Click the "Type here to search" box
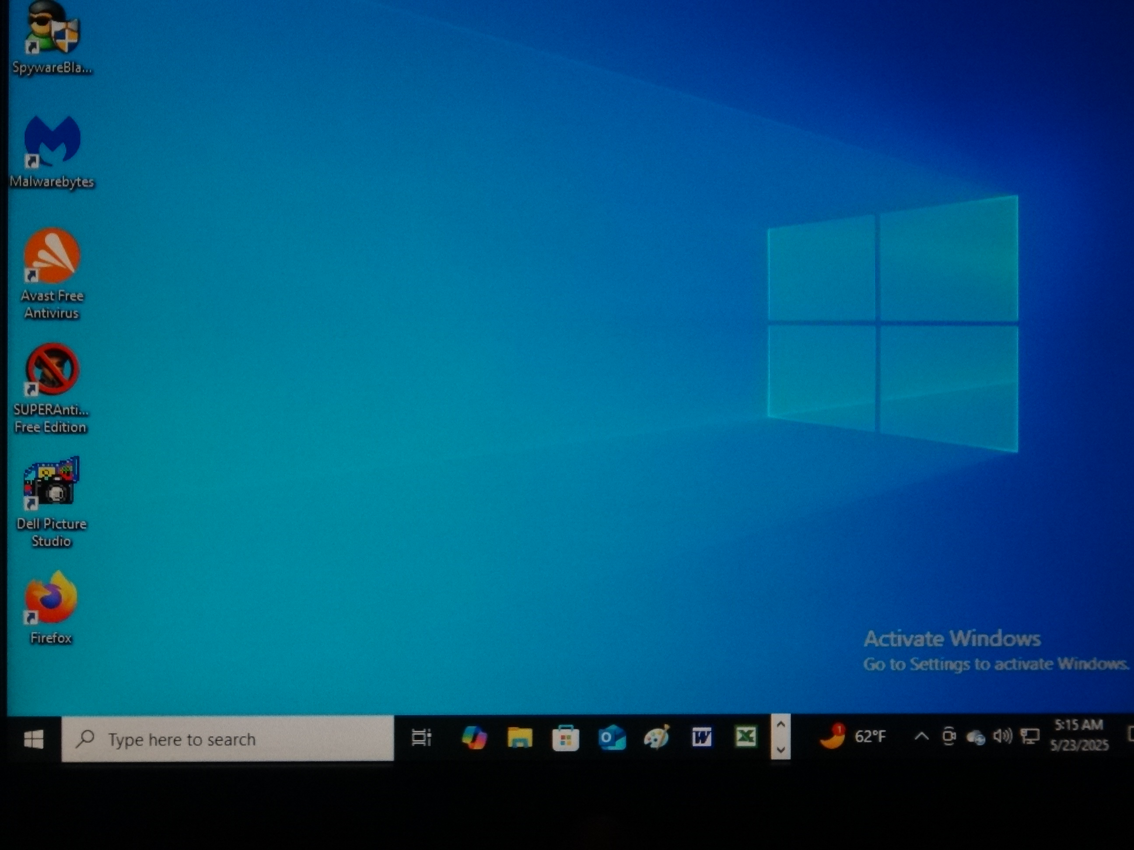 227,739
